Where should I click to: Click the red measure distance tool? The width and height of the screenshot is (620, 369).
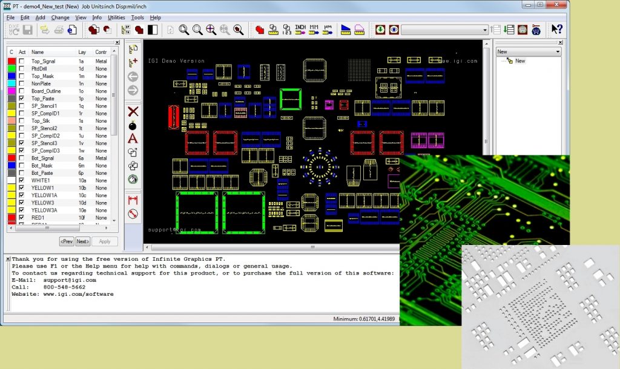point(133,200)
